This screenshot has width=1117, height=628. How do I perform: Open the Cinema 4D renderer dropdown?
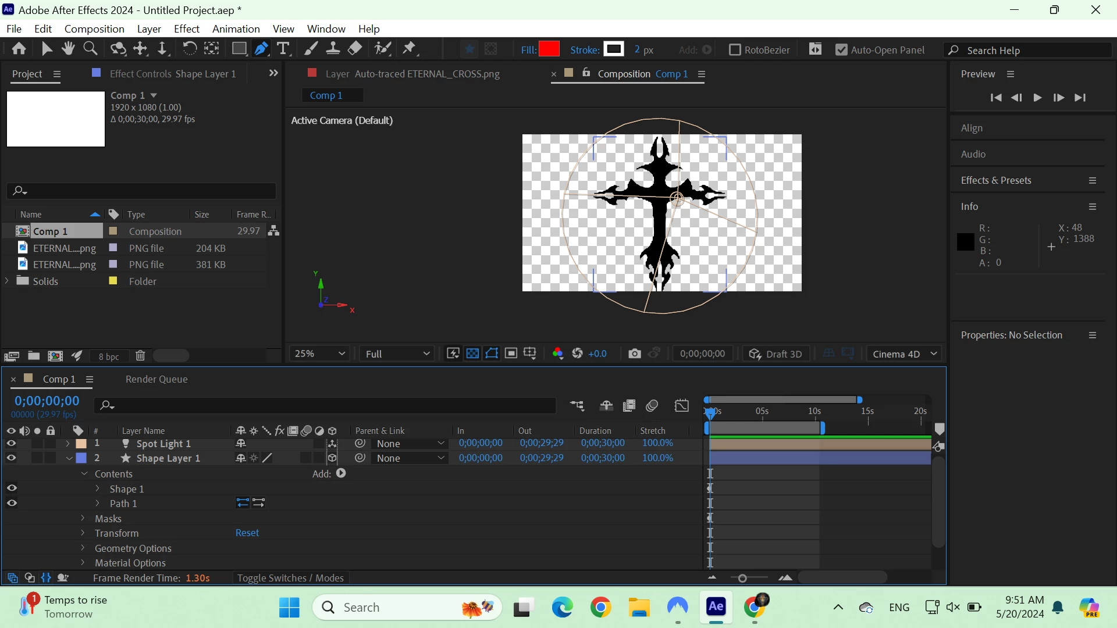tap(905, 354)
